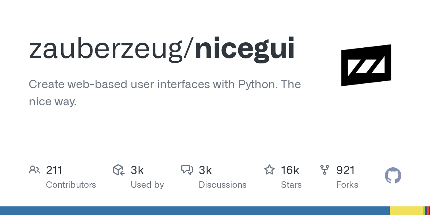Select the 921 forks count

345,170
